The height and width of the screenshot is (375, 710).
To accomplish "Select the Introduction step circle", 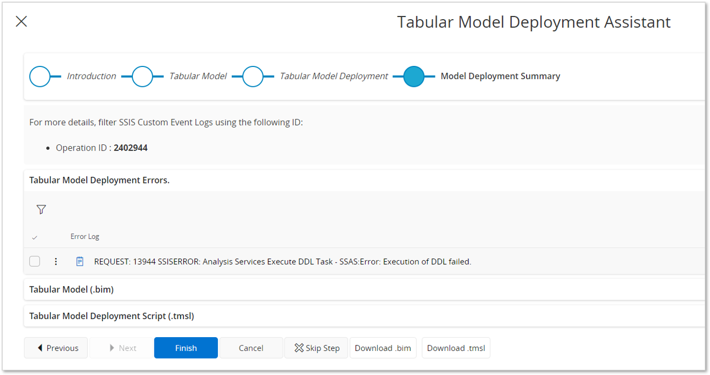I will coord(39,76).
